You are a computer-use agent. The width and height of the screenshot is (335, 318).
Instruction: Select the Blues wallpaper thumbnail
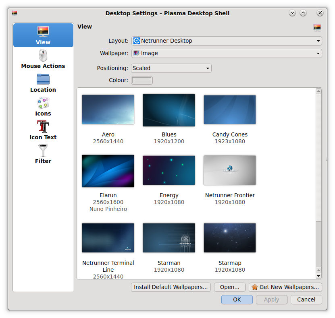(169, 110)
